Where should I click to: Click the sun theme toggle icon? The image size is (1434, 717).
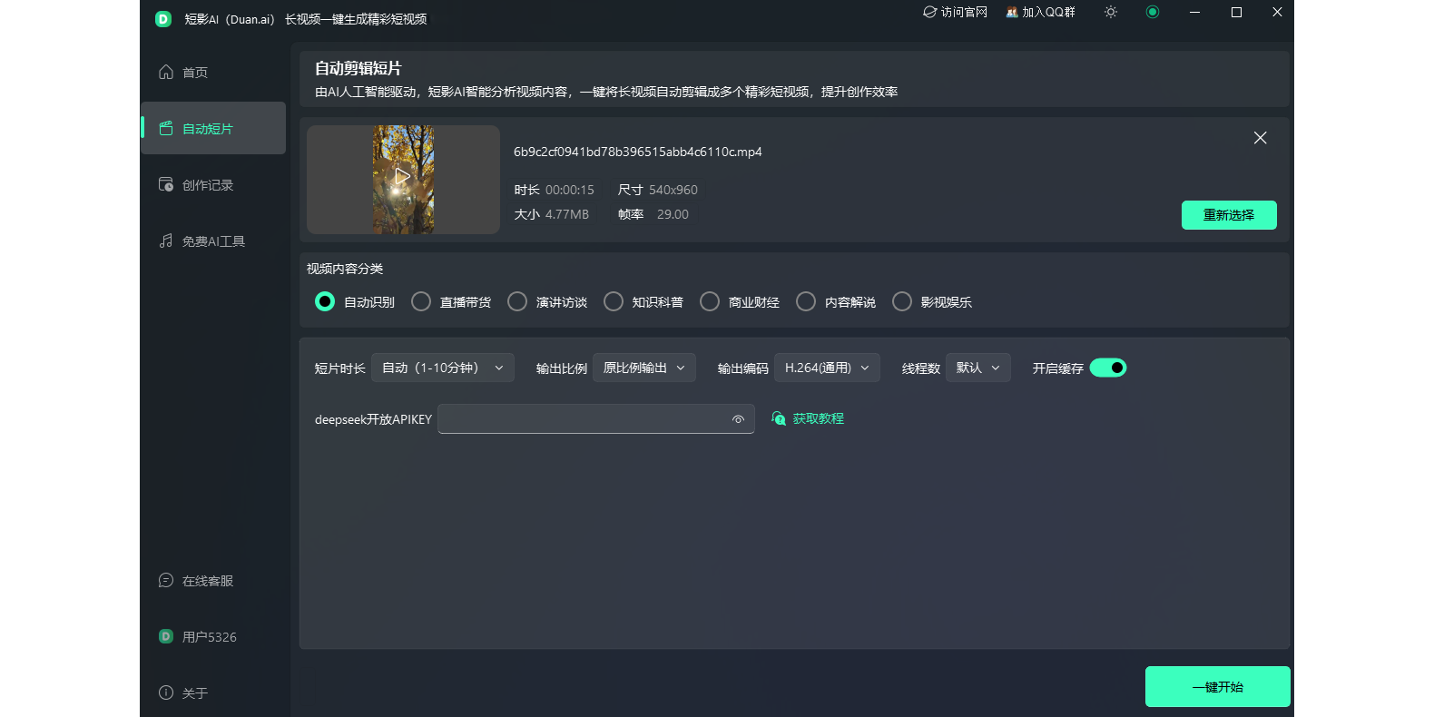point(1110,13)
